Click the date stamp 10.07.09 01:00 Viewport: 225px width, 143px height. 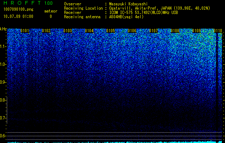point(18,16)
